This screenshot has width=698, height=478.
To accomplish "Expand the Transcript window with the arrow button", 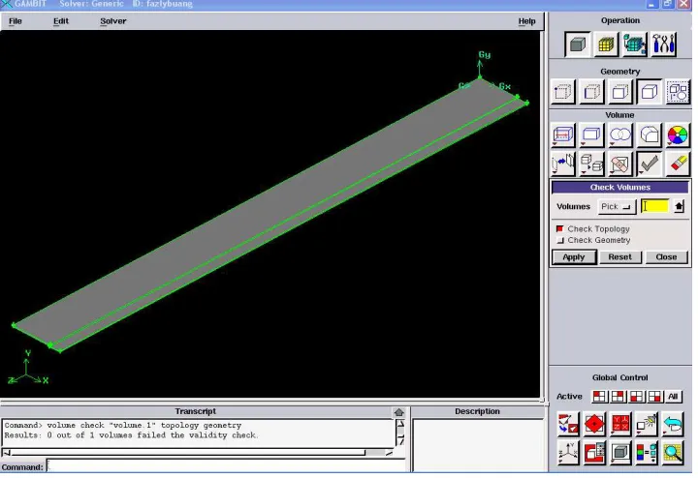I will pyautogui.click(x=398, y=412).
